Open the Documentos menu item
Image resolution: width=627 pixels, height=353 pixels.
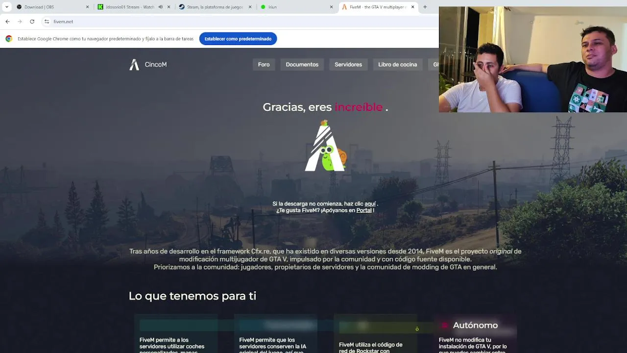point(302,65)
